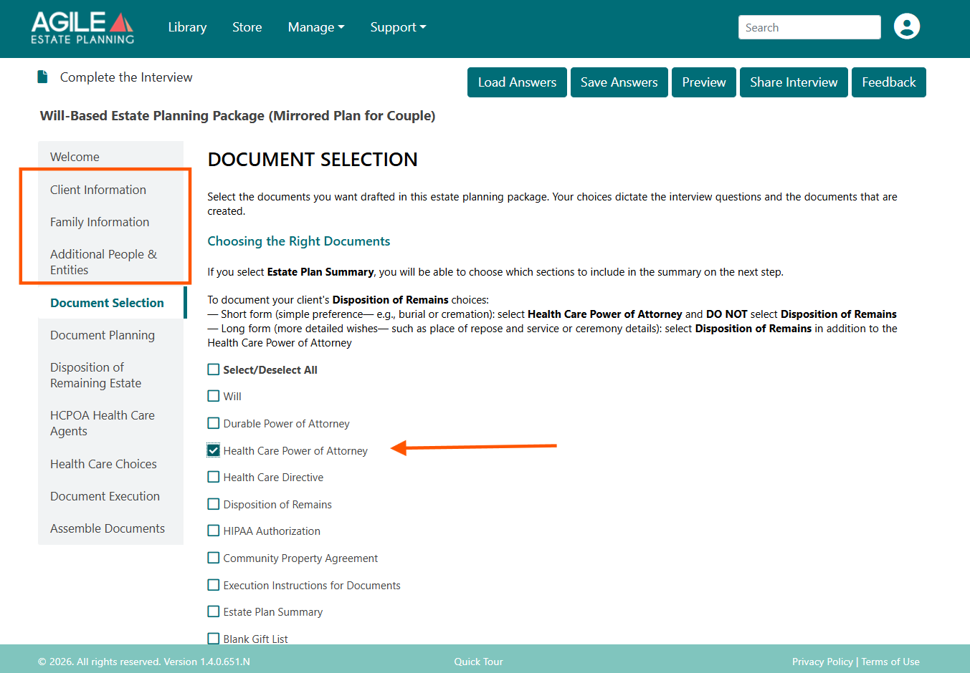Viewport: 970px width, 673px height.
Task: Tick the Health Care Directive checkbox
Action: click(x=213, y=477)
